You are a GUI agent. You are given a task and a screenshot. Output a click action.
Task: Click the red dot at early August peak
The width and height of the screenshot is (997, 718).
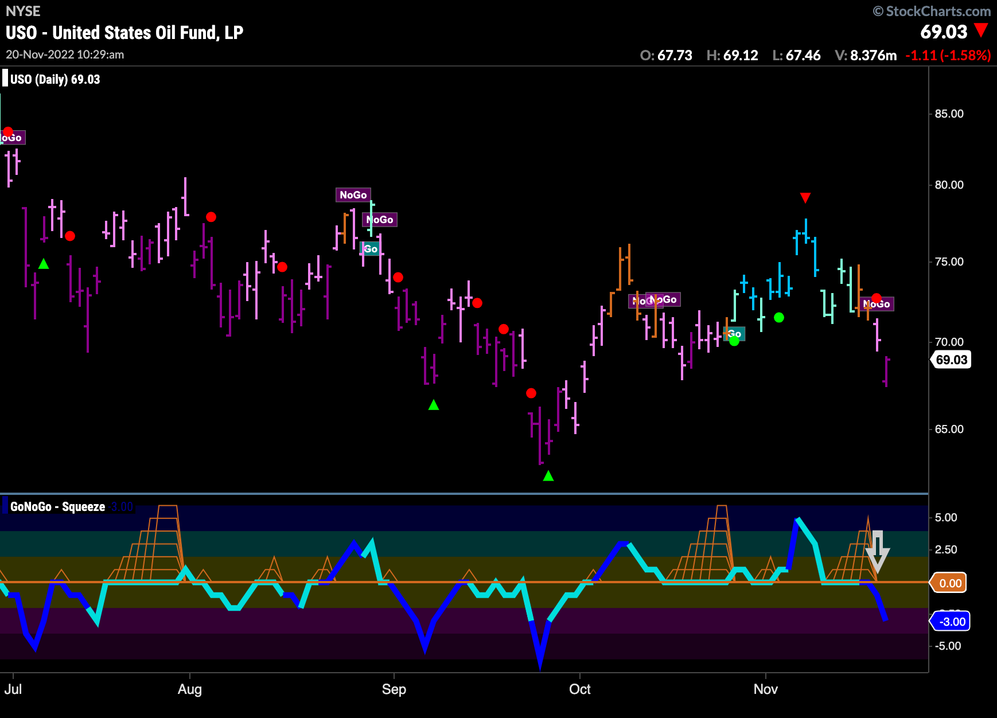211,217
